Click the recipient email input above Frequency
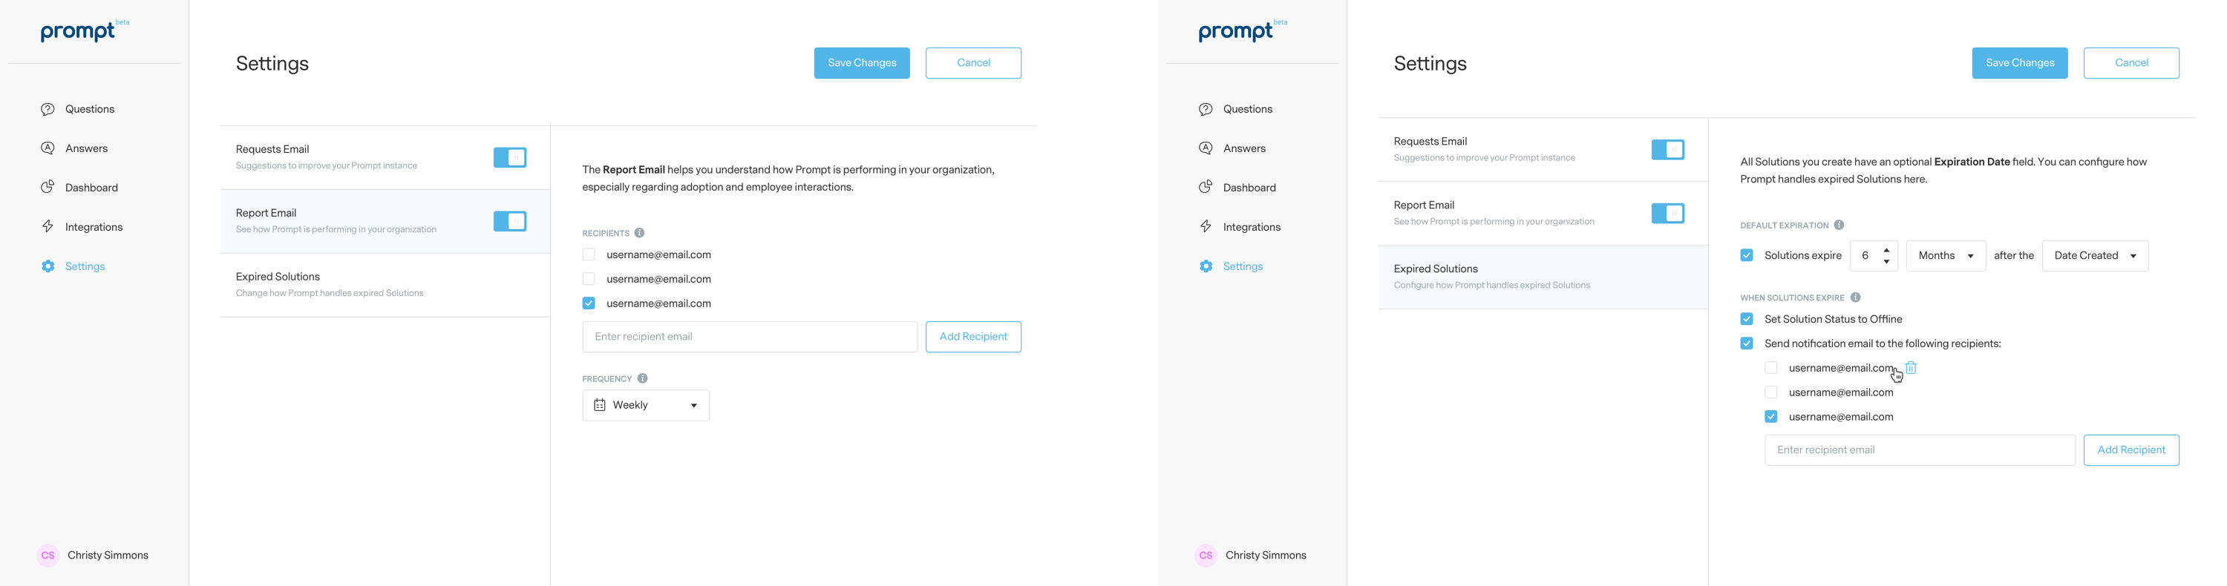The height and width of the screenshot is (586, 2227). pyautogui.click(x=749, y=337)
